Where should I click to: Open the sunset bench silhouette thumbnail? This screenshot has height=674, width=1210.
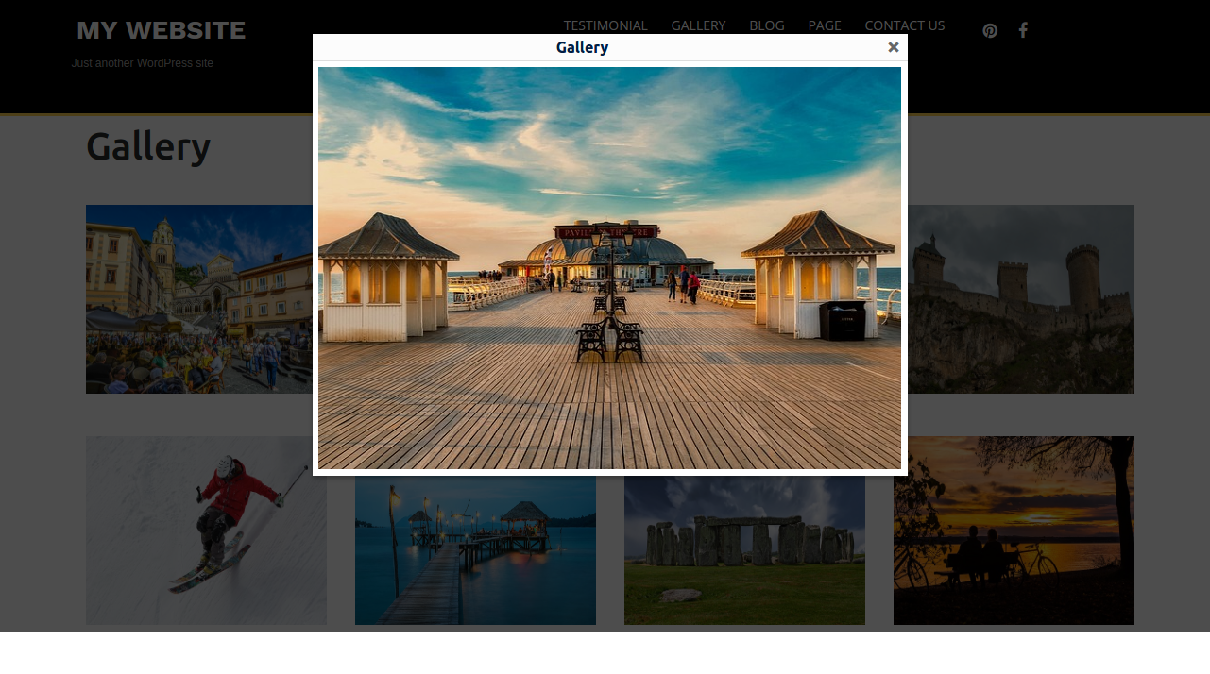coord(1014,531)
